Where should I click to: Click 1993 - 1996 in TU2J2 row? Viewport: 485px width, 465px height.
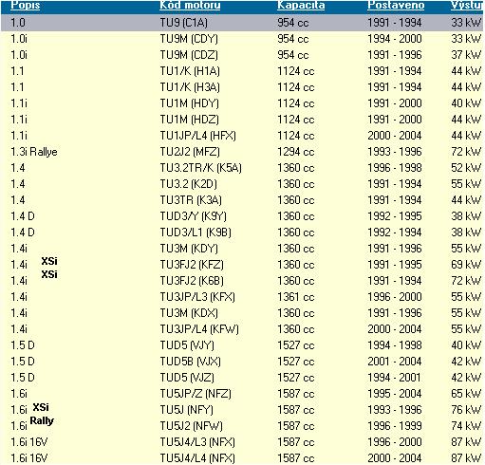pyautogui.click(x=395, y=152)
